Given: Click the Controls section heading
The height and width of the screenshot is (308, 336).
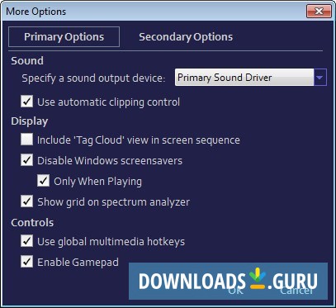Looking at the screenshot, I should coord(32,222).
